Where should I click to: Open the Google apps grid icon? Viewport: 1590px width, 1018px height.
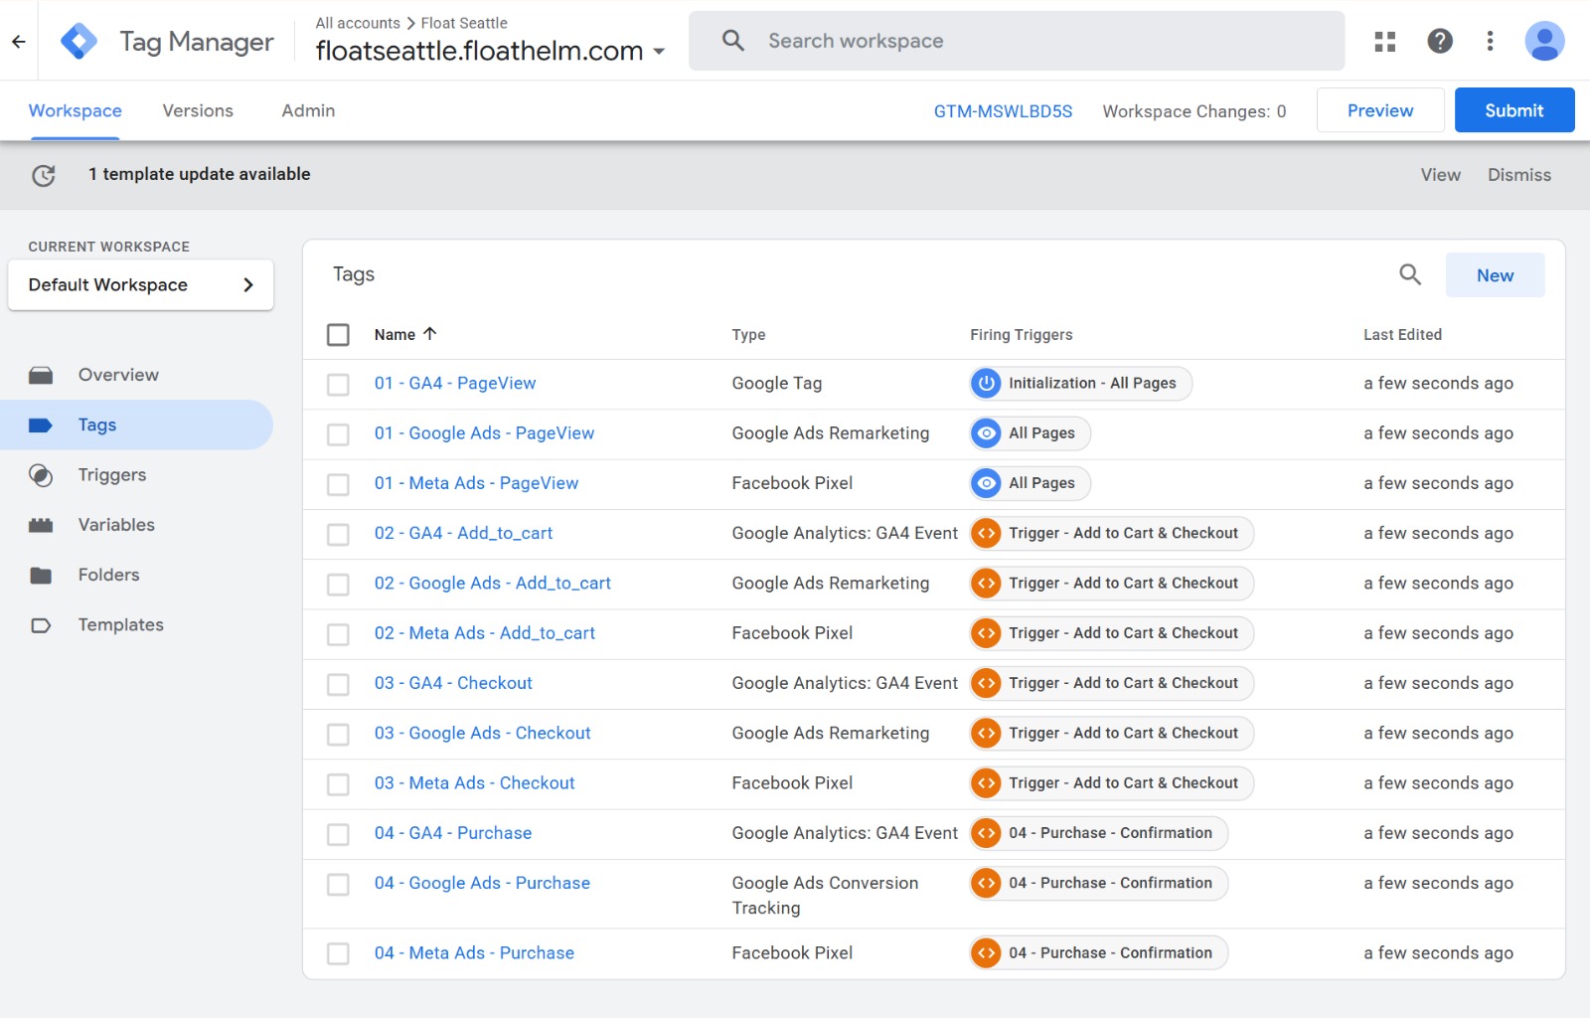pos(1385,41)
